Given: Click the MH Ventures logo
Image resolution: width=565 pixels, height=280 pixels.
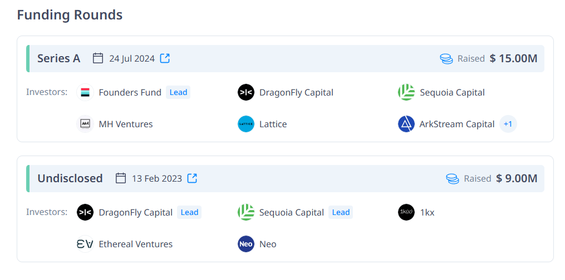Looking at the screenshot, I should pos(85,124).
